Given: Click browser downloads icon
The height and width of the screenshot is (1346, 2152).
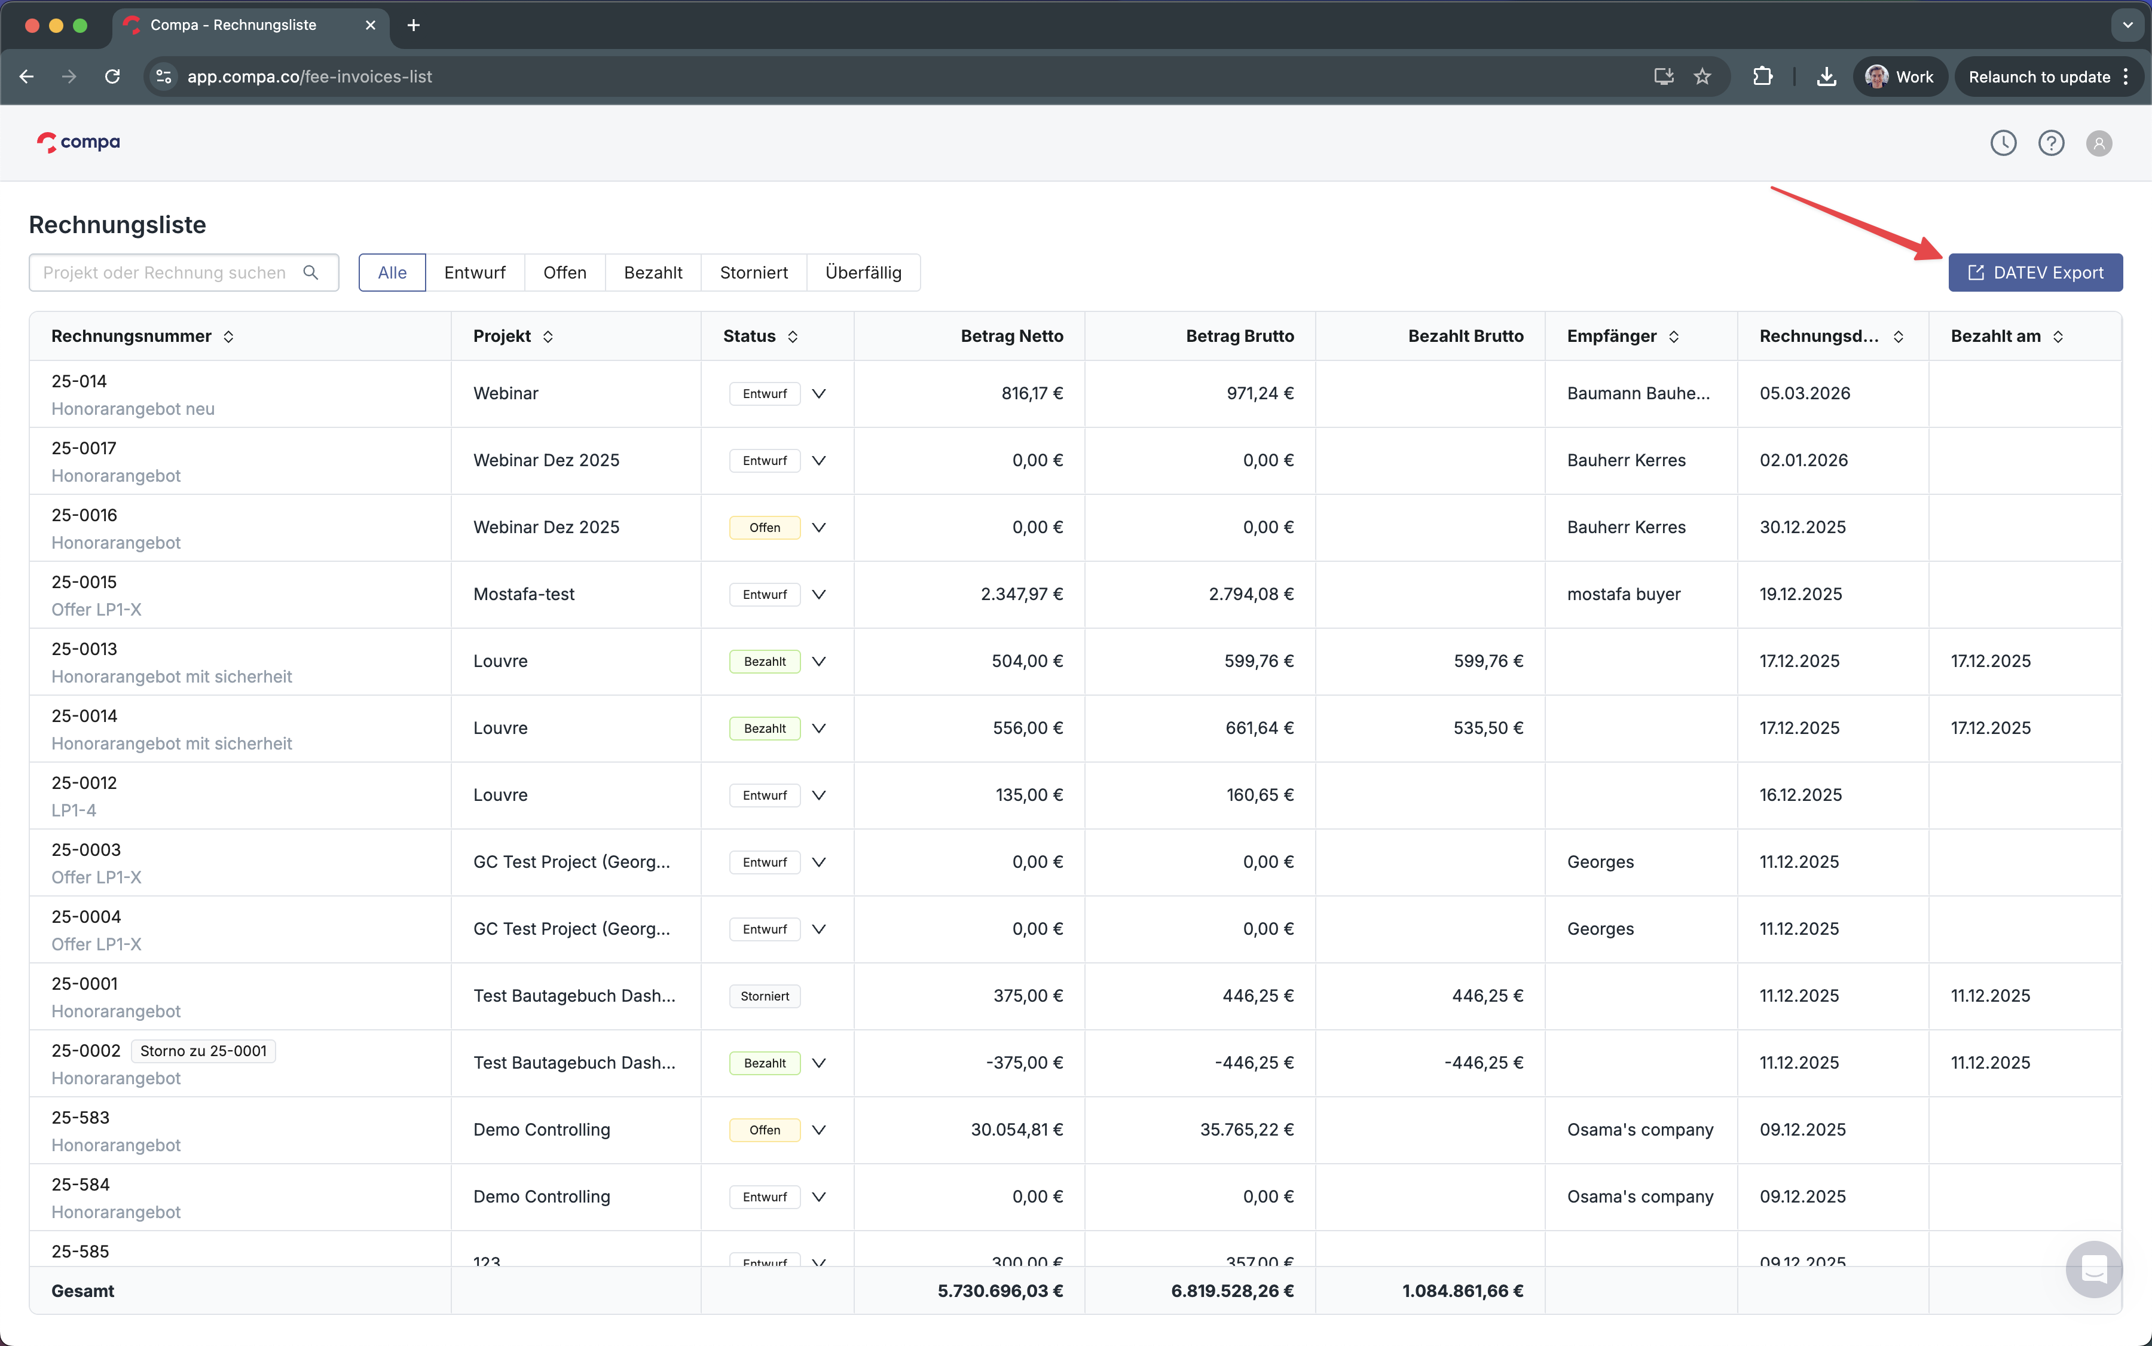Looking at the screenshot, I should click(1826, 77).
